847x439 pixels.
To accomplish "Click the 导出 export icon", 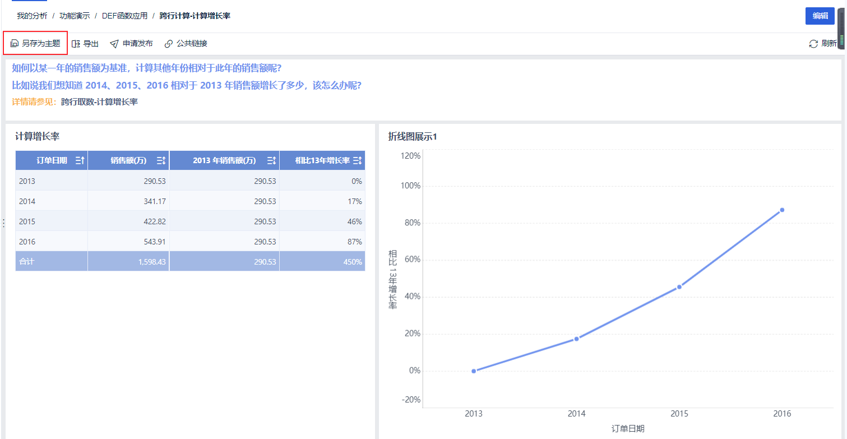I will (x=76, y=43).
